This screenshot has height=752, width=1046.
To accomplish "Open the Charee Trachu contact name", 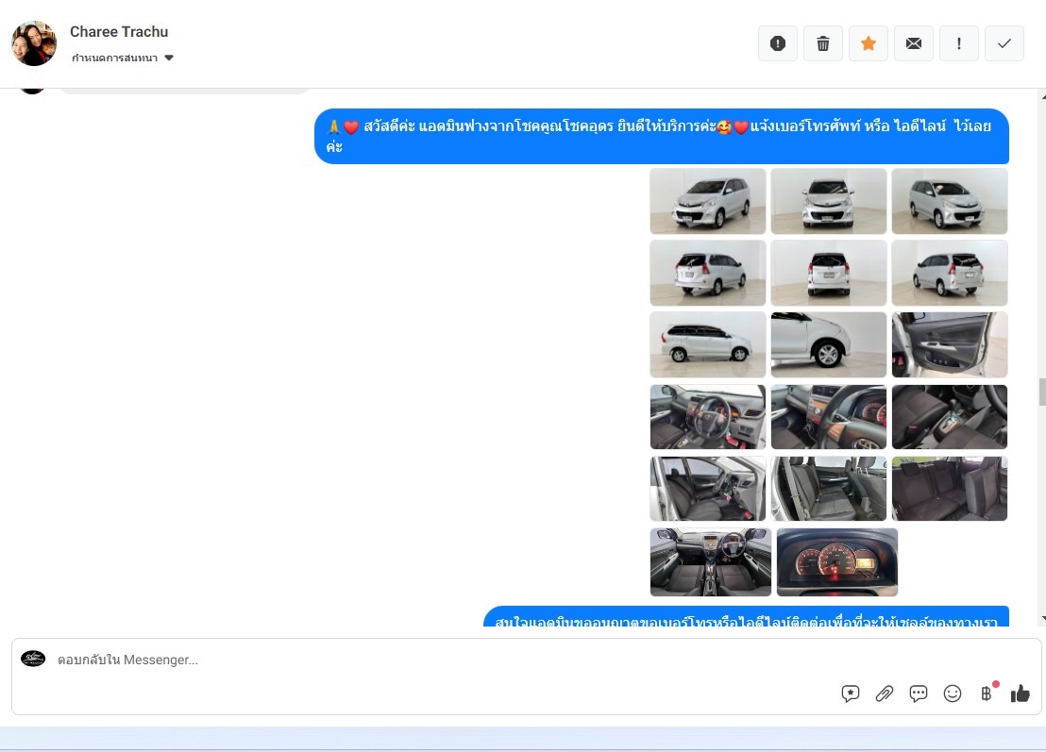I will [x=119, y=31].
